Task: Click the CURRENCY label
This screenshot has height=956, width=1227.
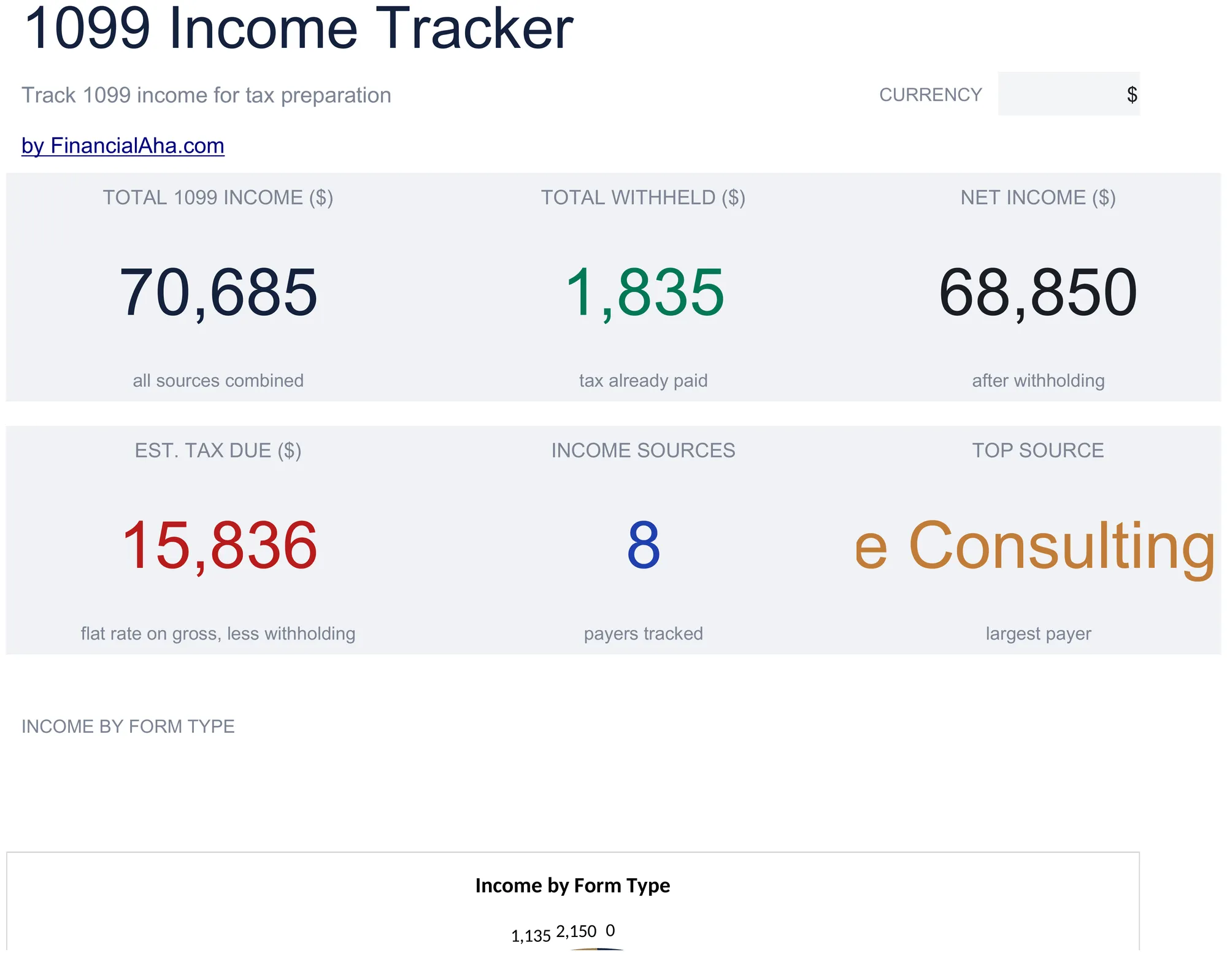Action: point(931,95)
